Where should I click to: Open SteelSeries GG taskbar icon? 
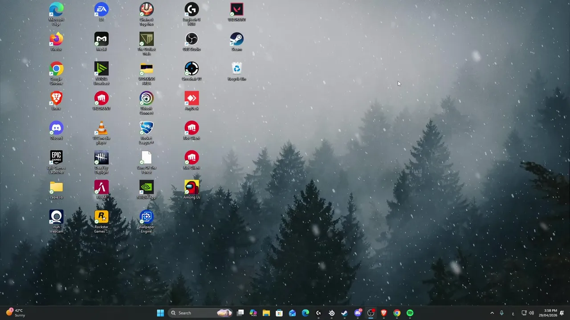coord(331,313)
